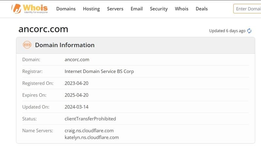The width and height of the screenshot is (261, 146).
Task: Focus the Enter Domain search field
Action: click(x=247, y=9)
